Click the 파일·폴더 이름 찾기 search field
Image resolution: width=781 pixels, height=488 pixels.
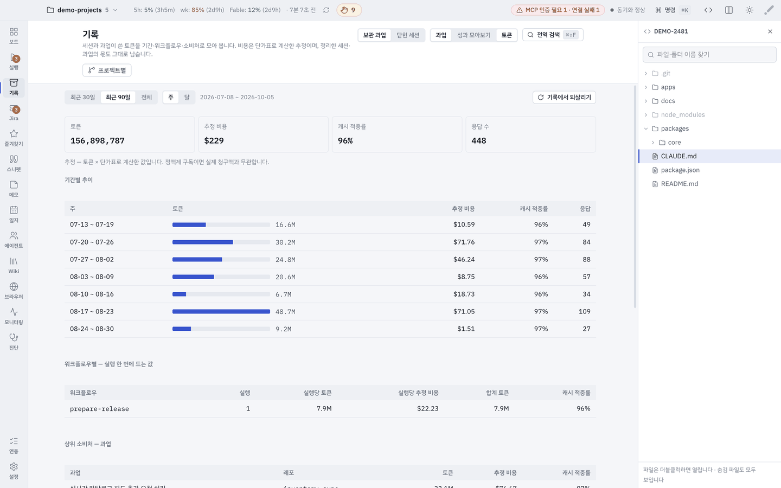709,54
